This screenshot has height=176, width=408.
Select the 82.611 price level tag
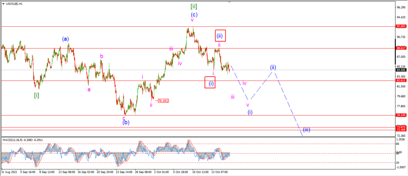[400, 81]
